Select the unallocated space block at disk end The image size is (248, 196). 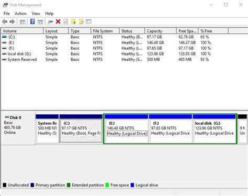243,129
